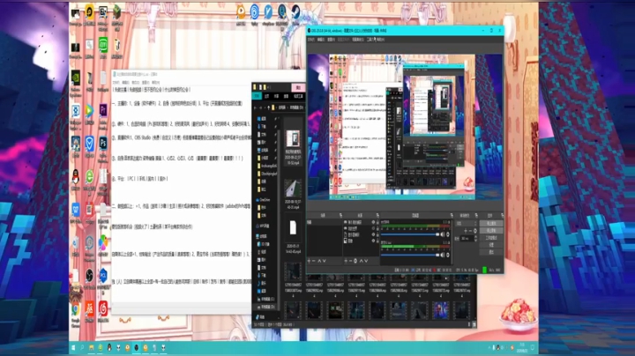This screenshot has height=356, width=635.
Task: Hide the third source with its eye icon
Action: point(373,234)
